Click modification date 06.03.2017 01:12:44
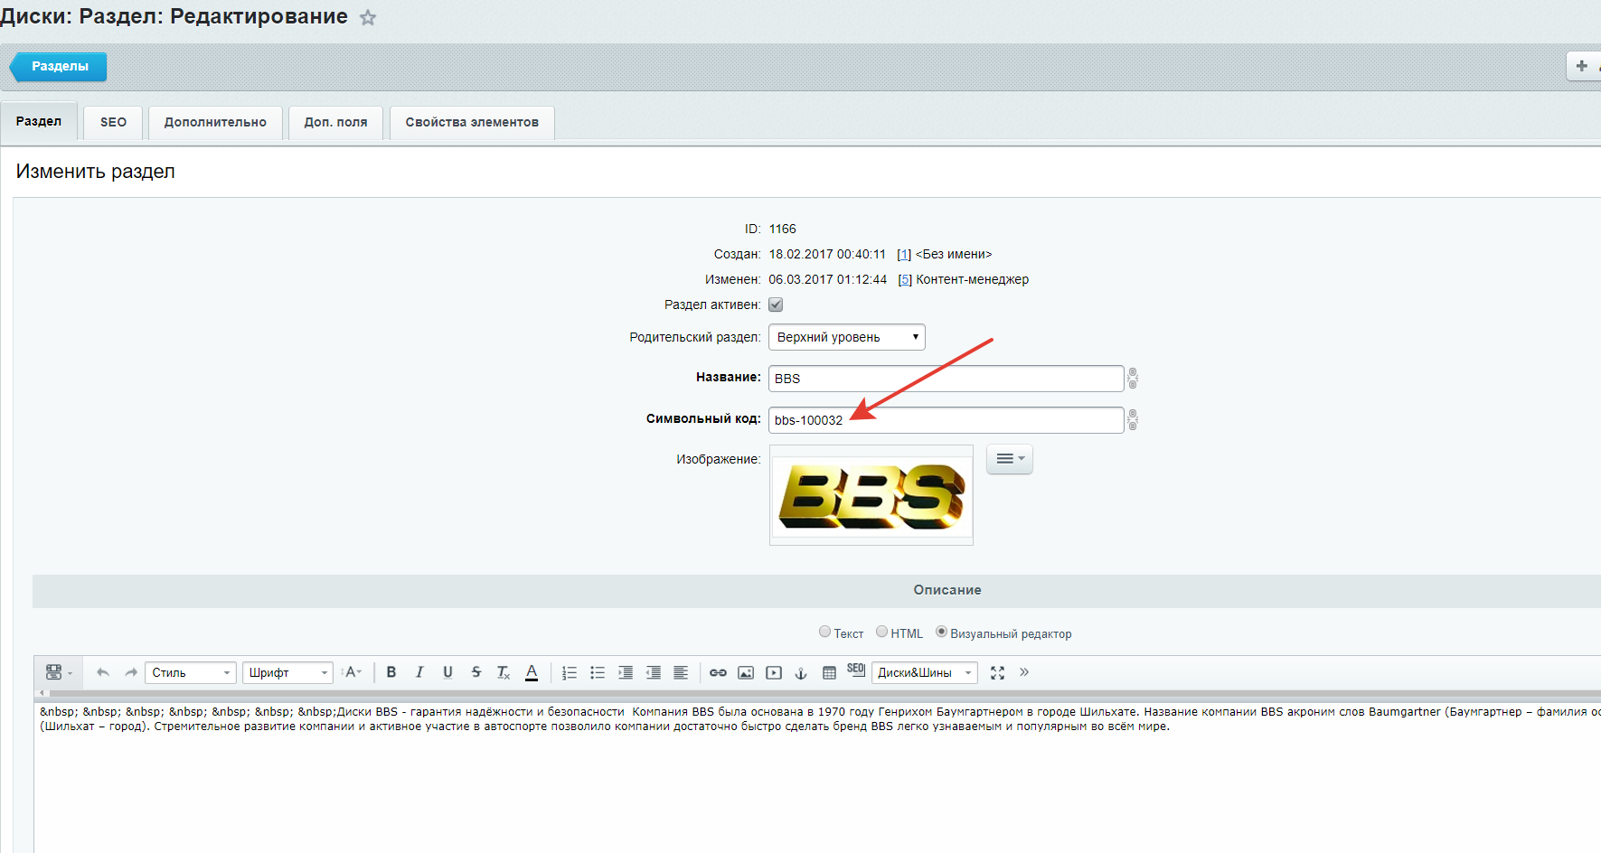The image size is (1601, 853). (828, 280)
